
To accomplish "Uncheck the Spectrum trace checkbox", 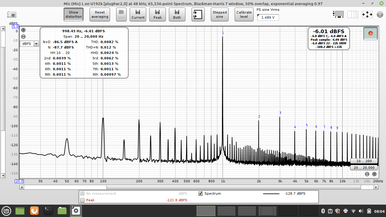I will coord(201,193).
